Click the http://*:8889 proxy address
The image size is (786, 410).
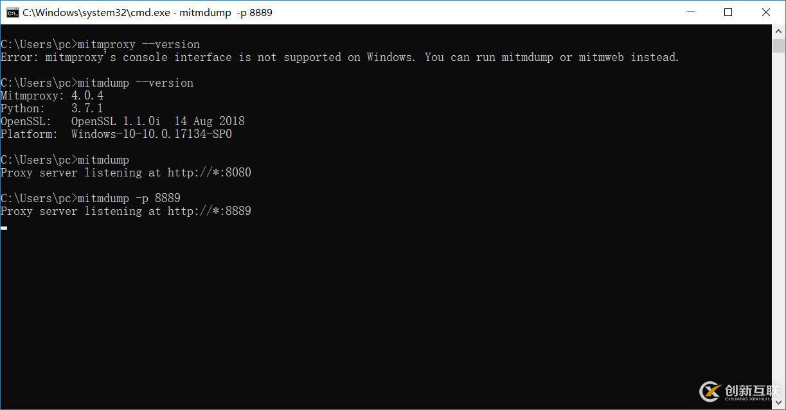210,211
